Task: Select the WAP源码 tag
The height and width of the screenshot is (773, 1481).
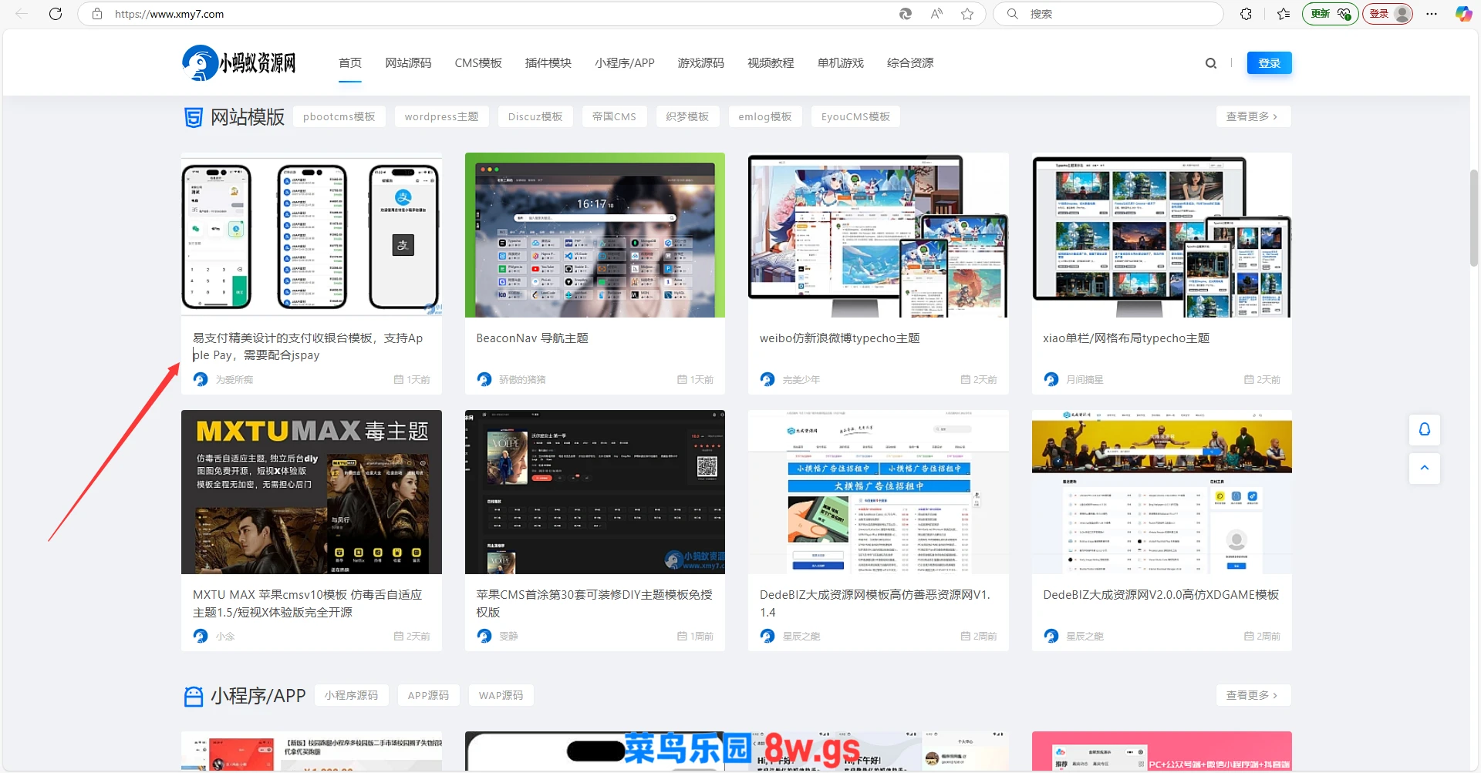Action: point(501,695)
